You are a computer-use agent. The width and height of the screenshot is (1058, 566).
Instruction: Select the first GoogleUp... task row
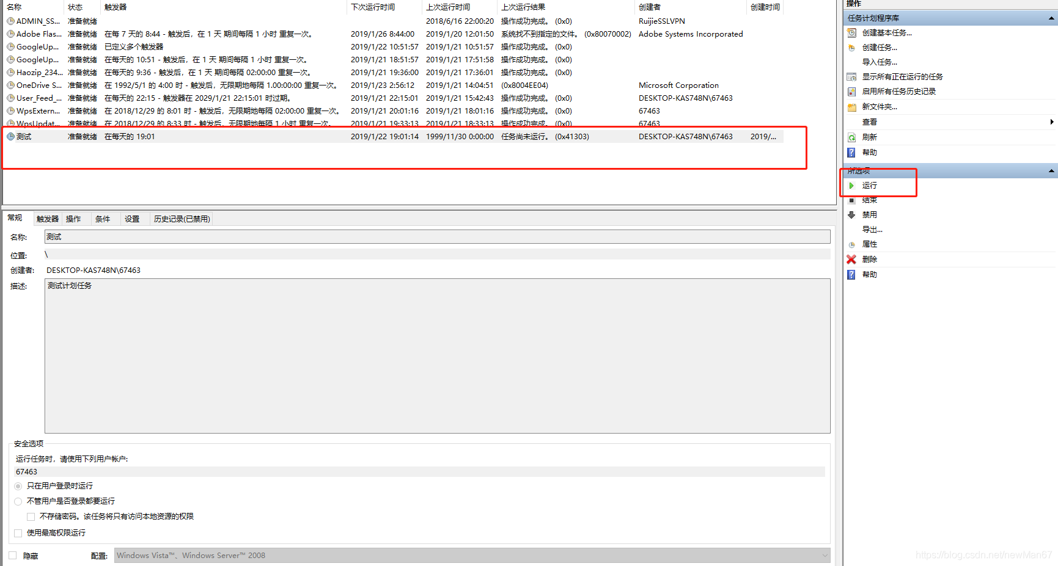pos(394,47)
